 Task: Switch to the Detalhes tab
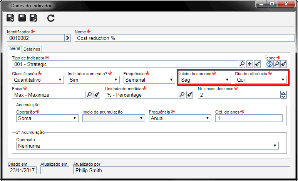point(32,49)
